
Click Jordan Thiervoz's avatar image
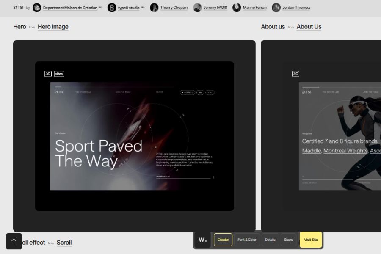click(276, 8)
